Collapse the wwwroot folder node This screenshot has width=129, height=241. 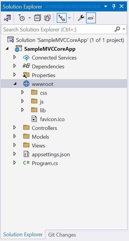15,84
